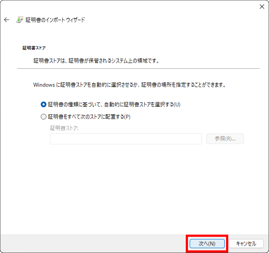Click the 証明書のインポート ウィザード title text
Image resolution: width=269 pixels, height=253 pixels.
coord(55,20)
